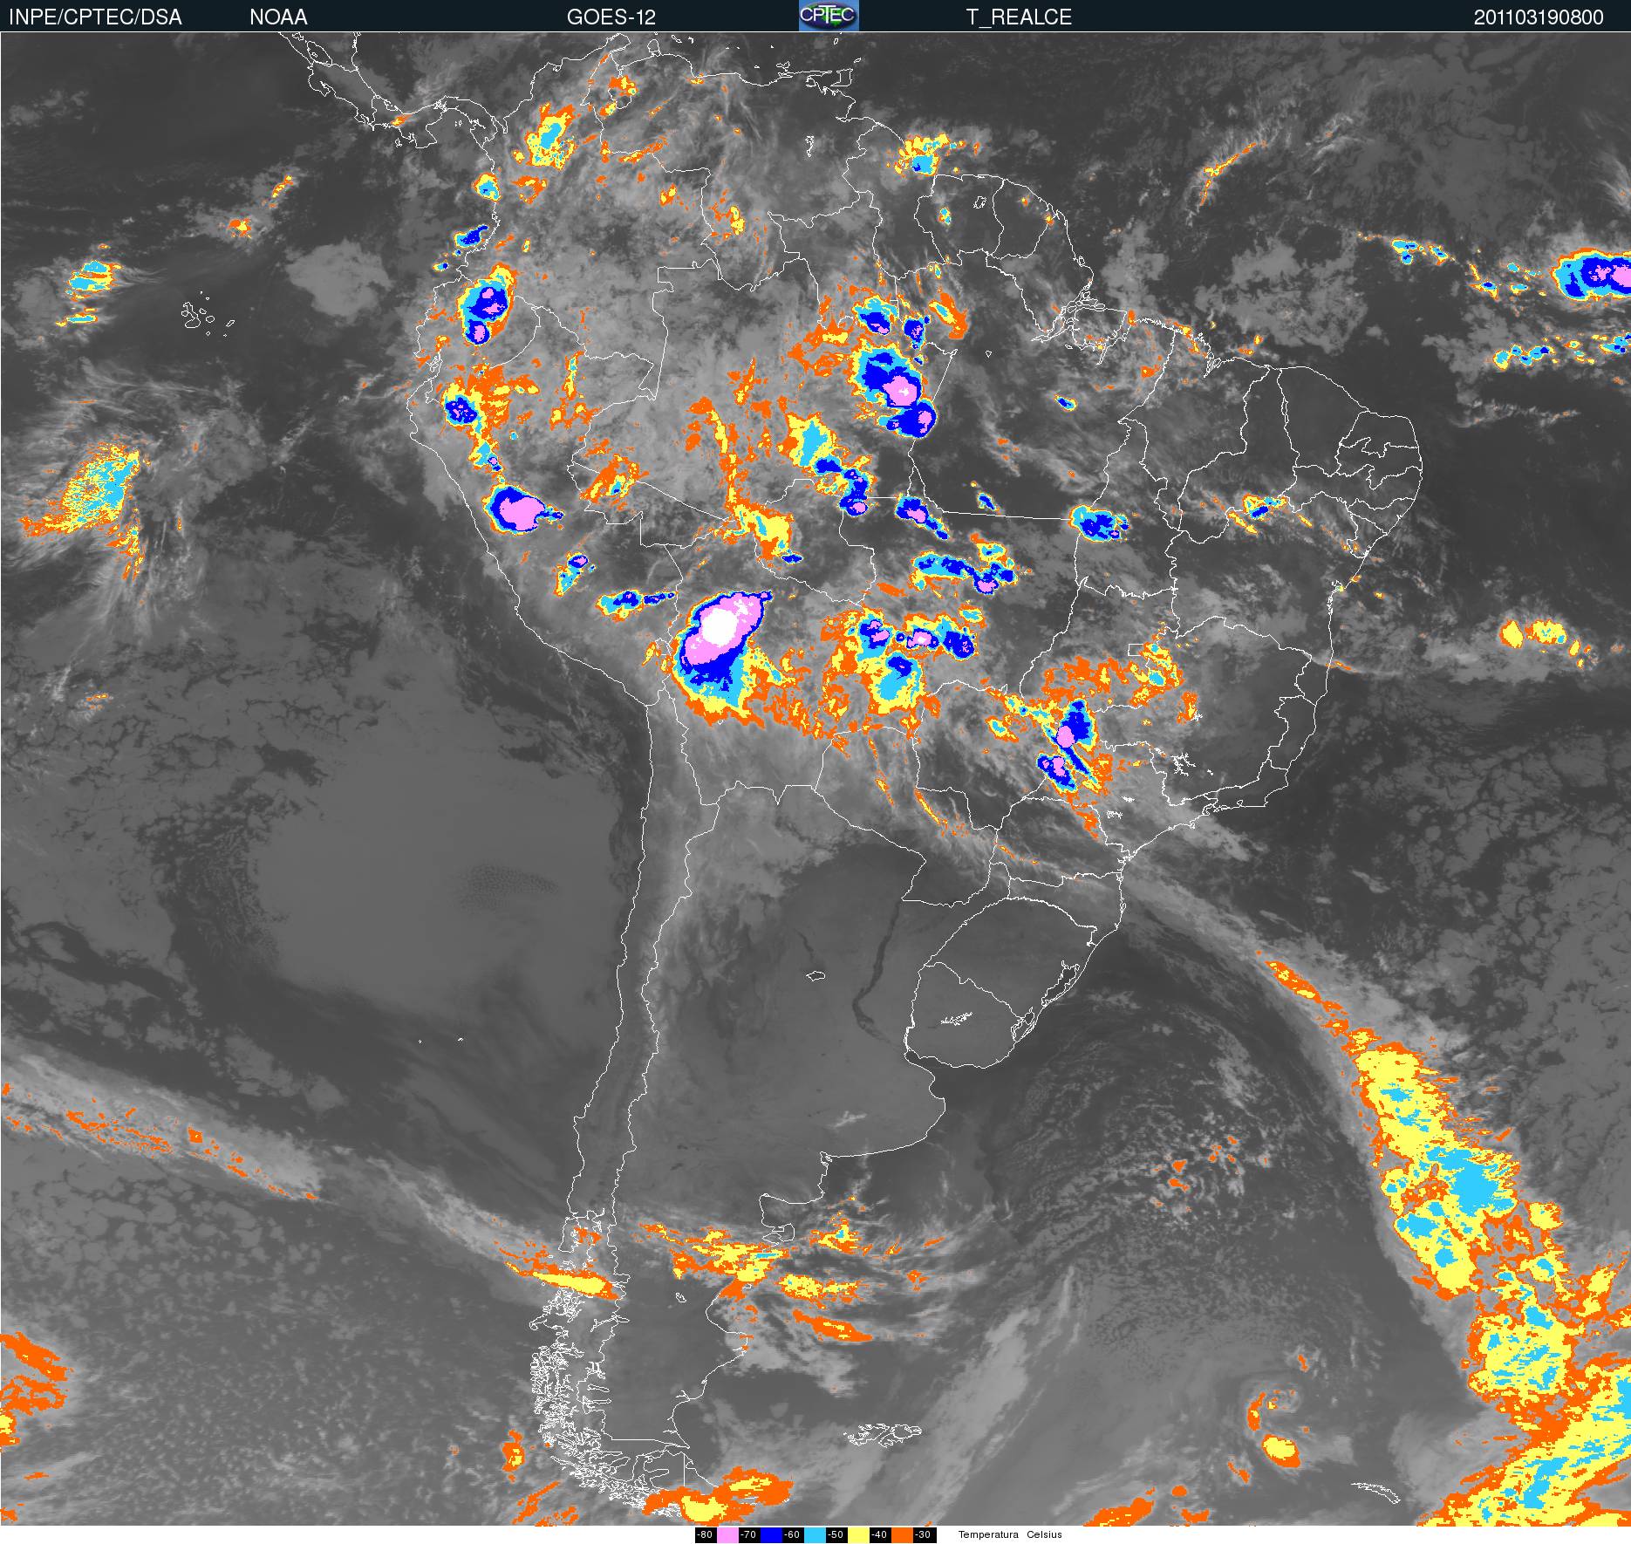This screenshot has height=1544, width=1631.
Task: Click the Celsius legend label
Action: (1044, 1534)
